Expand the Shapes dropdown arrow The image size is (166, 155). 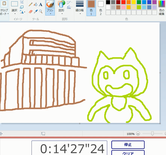click(62, 14)
